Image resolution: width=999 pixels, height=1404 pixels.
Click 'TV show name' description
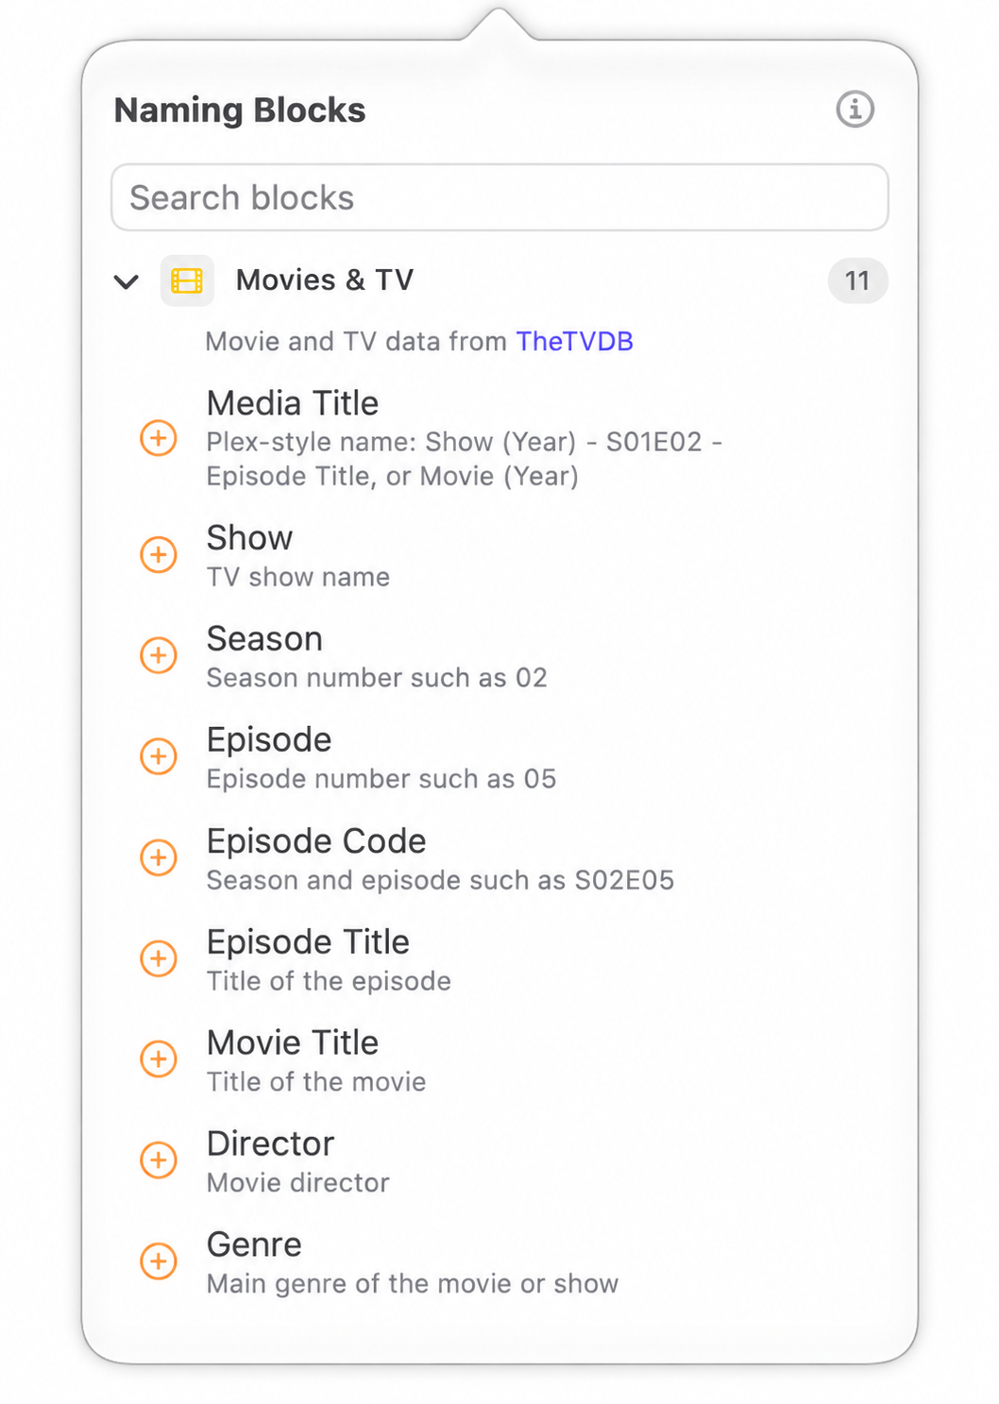coord(297,577)
